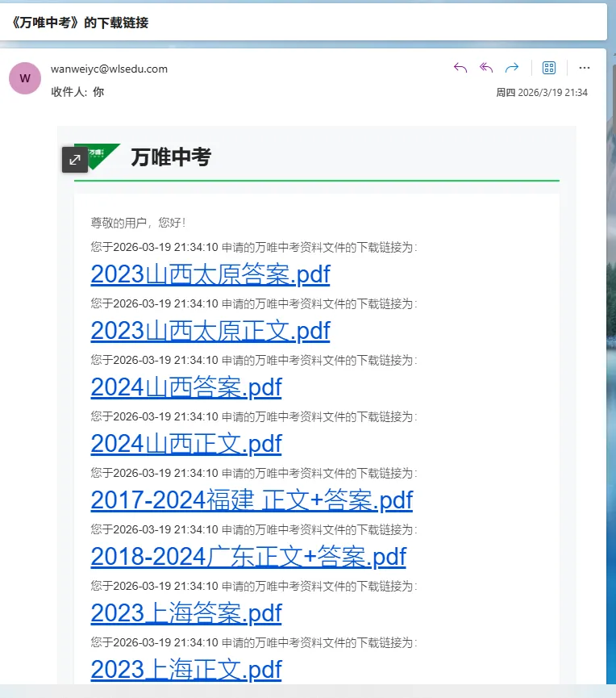Open the 2023山西太原正文.pdf download link

(210, 331)
